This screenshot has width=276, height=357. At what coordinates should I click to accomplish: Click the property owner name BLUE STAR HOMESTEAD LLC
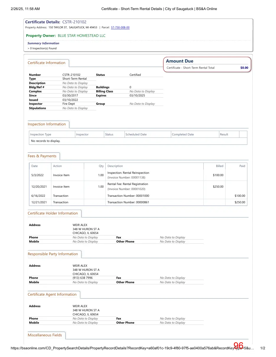pyautogui.click(x=81, y=36)
